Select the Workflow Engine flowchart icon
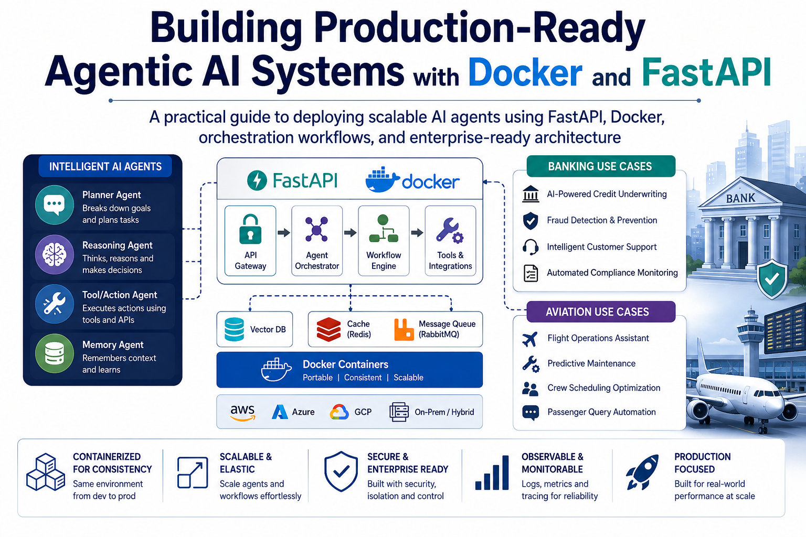 384,229
